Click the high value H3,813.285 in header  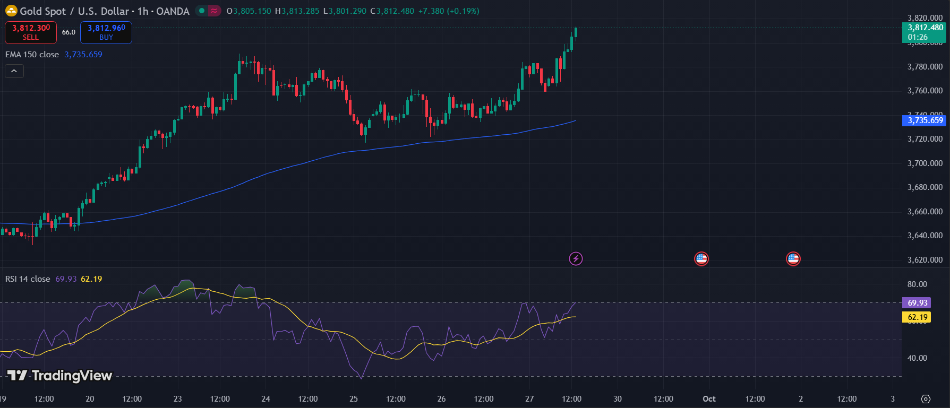[x=297, y=11]
